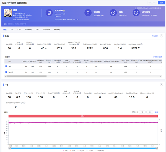Click the blue 设置 button

(161, 3)
